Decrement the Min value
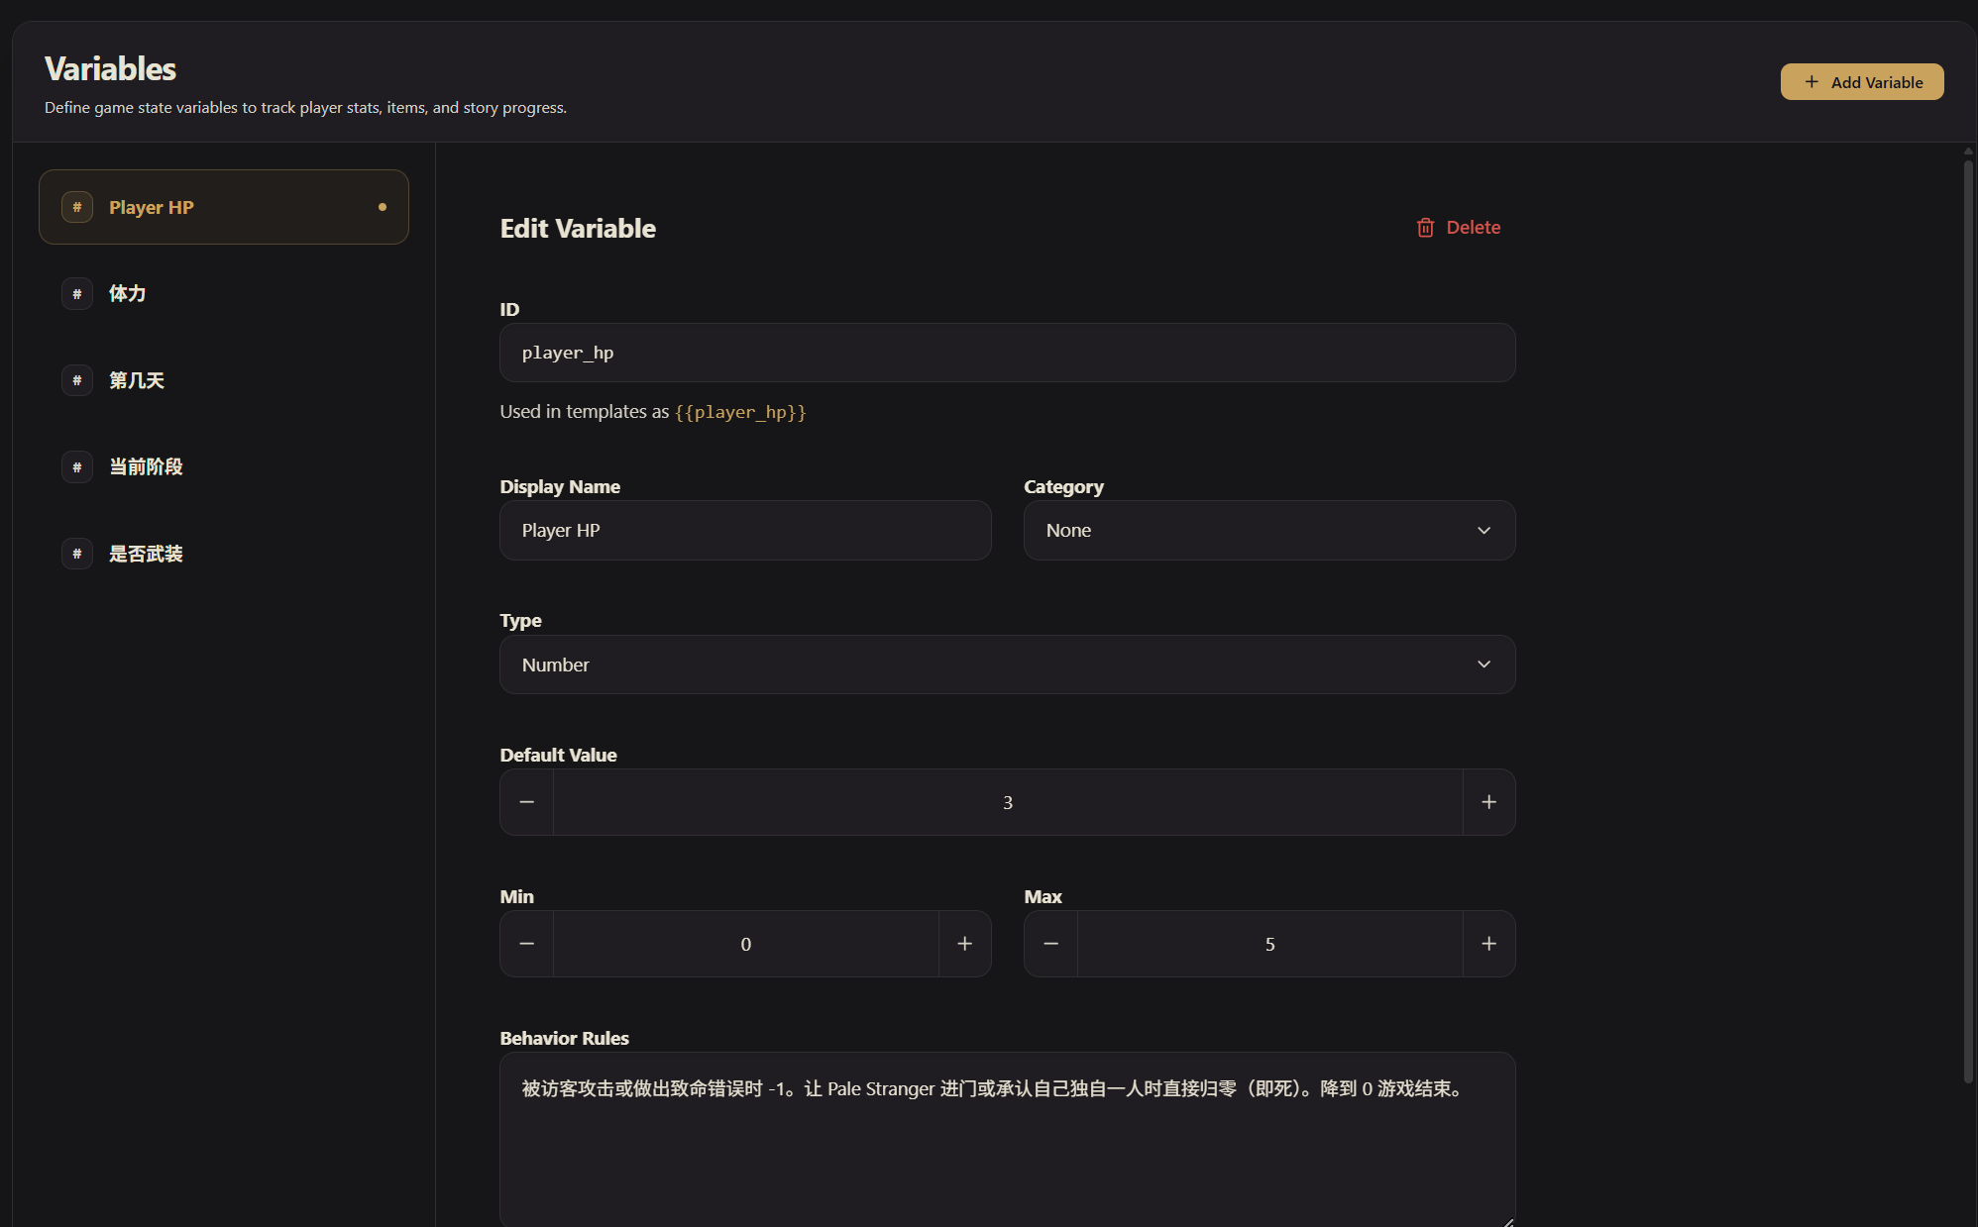The height and width of the screenshot is (1227, 1978). click(527, 944)
